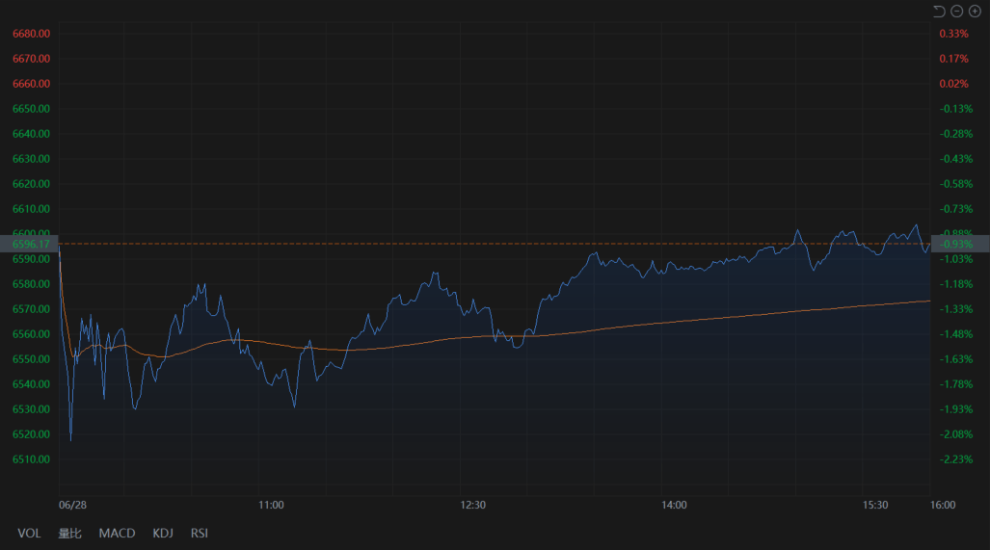Screen dimensions: 990x550
Task: Click the -0.28% percent axis label
Action: [x=956, y=134]
